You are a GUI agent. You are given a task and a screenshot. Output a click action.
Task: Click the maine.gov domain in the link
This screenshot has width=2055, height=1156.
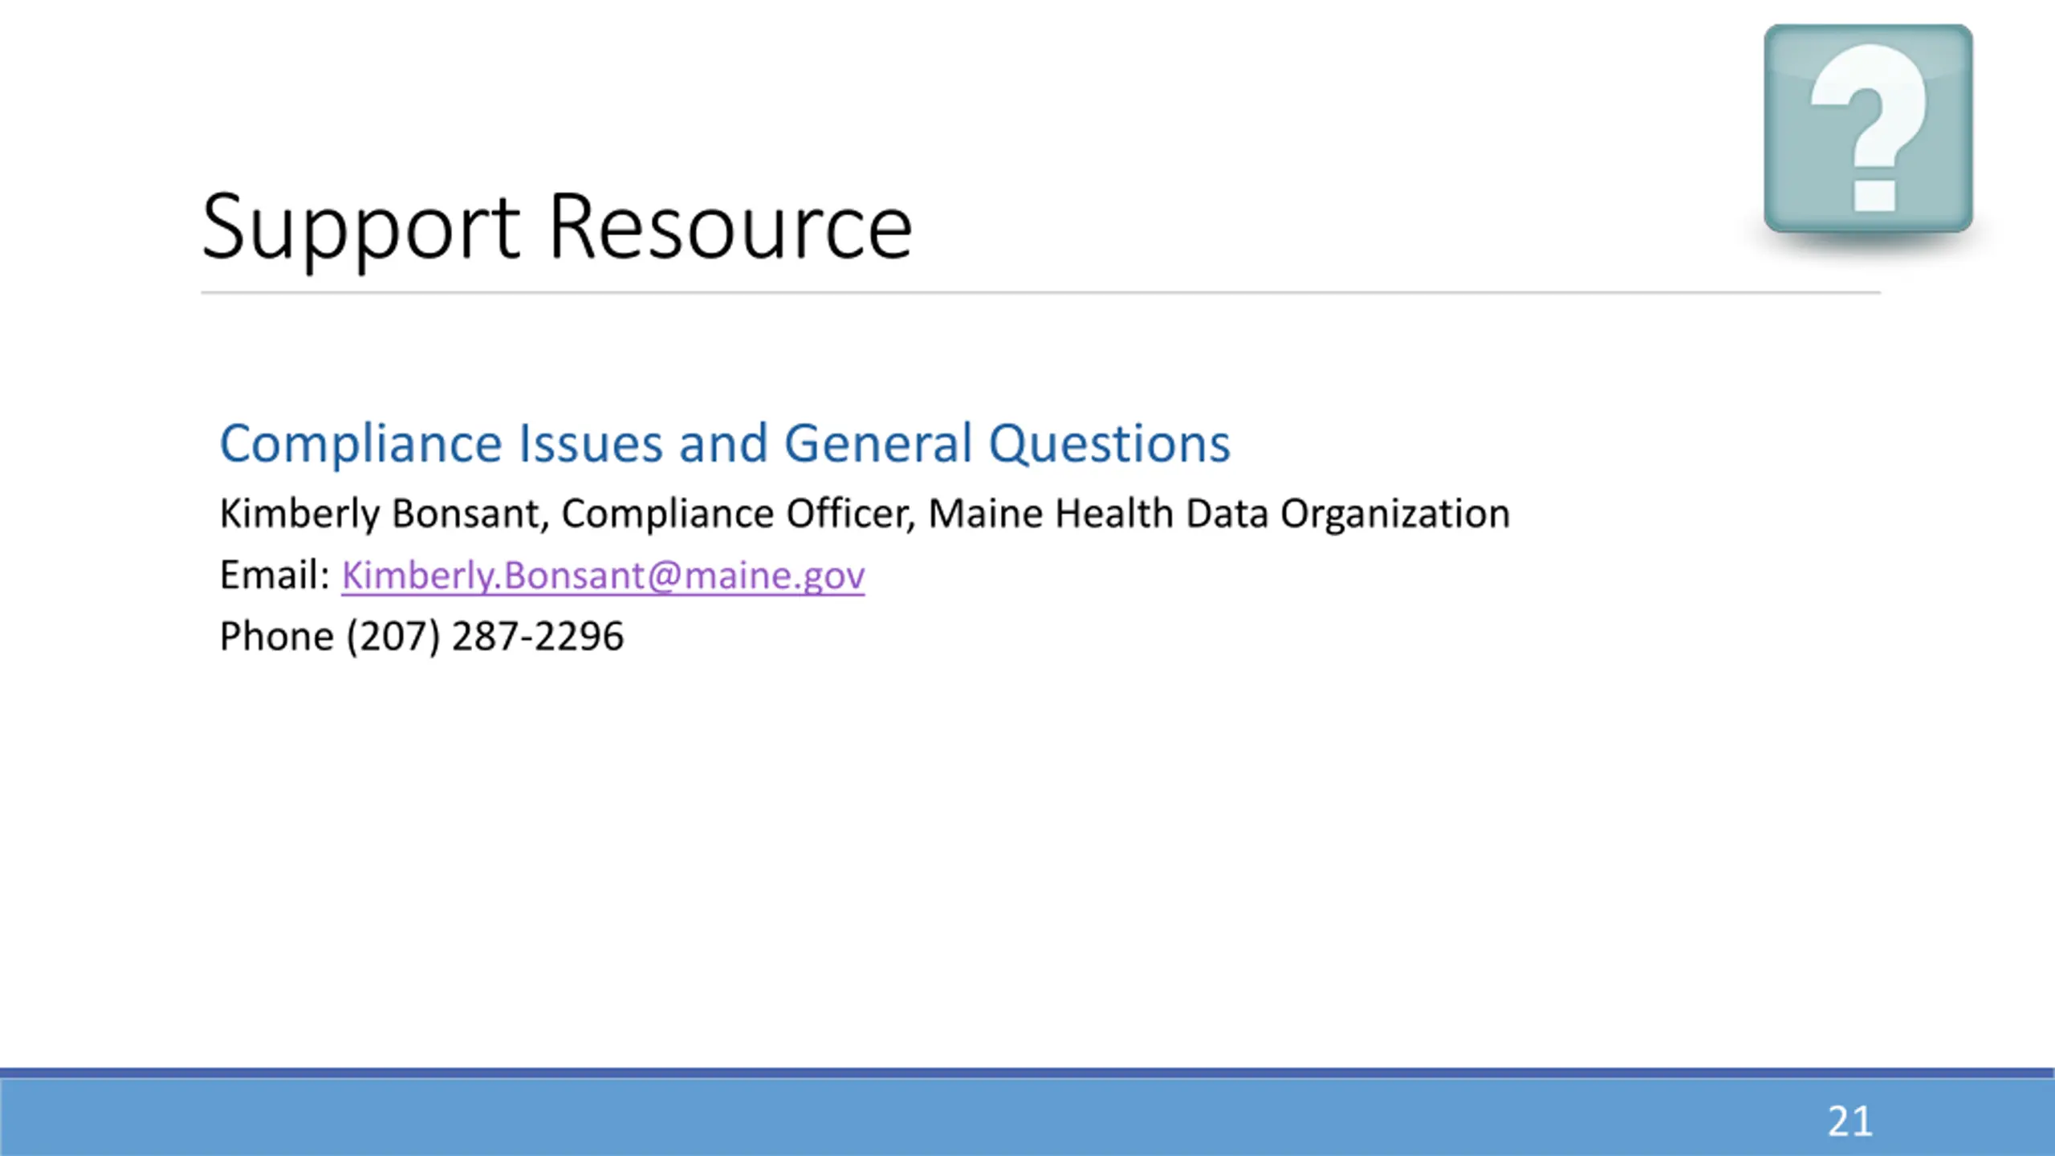point(774,575)
